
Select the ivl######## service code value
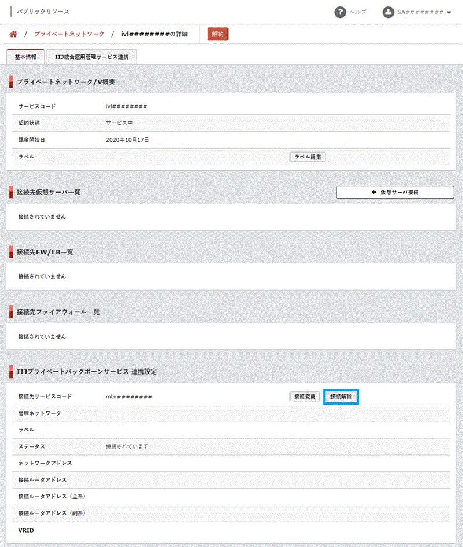pyautogui.click(x=126, y=107)
